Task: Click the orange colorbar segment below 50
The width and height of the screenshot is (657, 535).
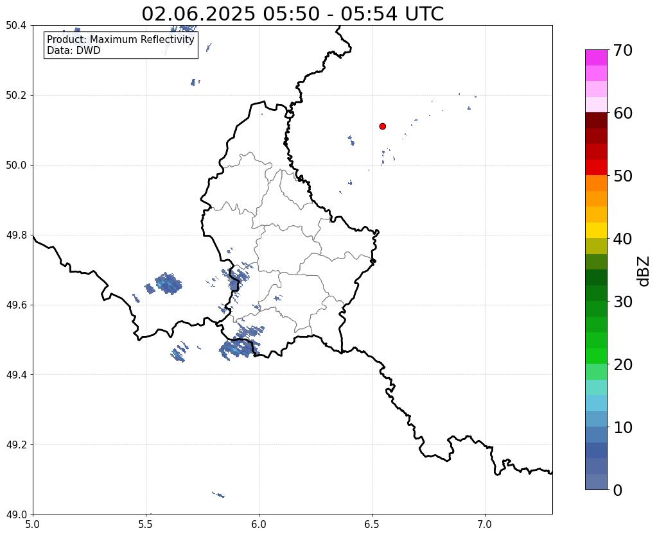Action: click(596, 183)
